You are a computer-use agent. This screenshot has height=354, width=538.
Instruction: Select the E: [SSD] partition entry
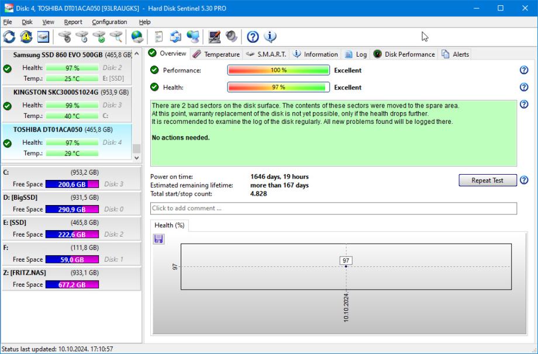coord(71,228)
